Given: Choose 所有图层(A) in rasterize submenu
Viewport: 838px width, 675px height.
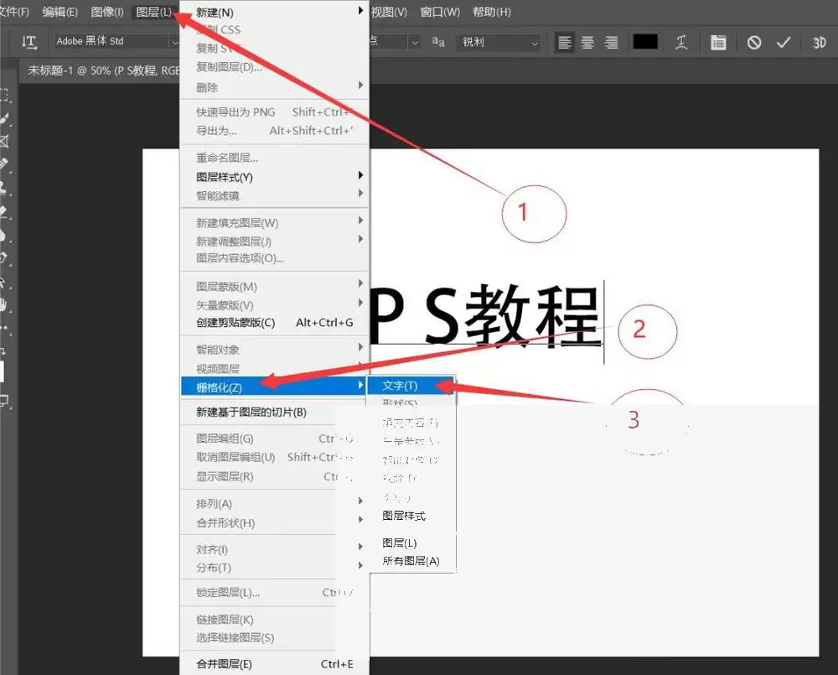Looking at the screenshot, I should [x=411, y=560].
